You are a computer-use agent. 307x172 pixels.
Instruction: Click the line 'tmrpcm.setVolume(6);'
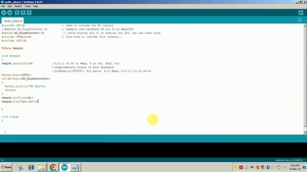click(x=17, y=97)
